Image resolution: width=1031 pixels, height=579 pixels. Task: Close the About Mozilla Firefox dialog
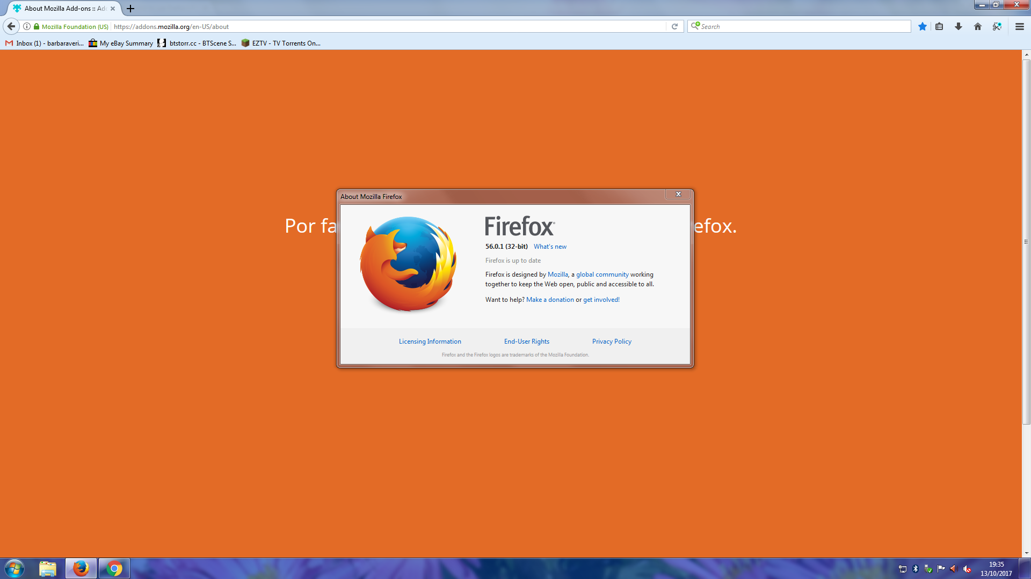(678, 194)
